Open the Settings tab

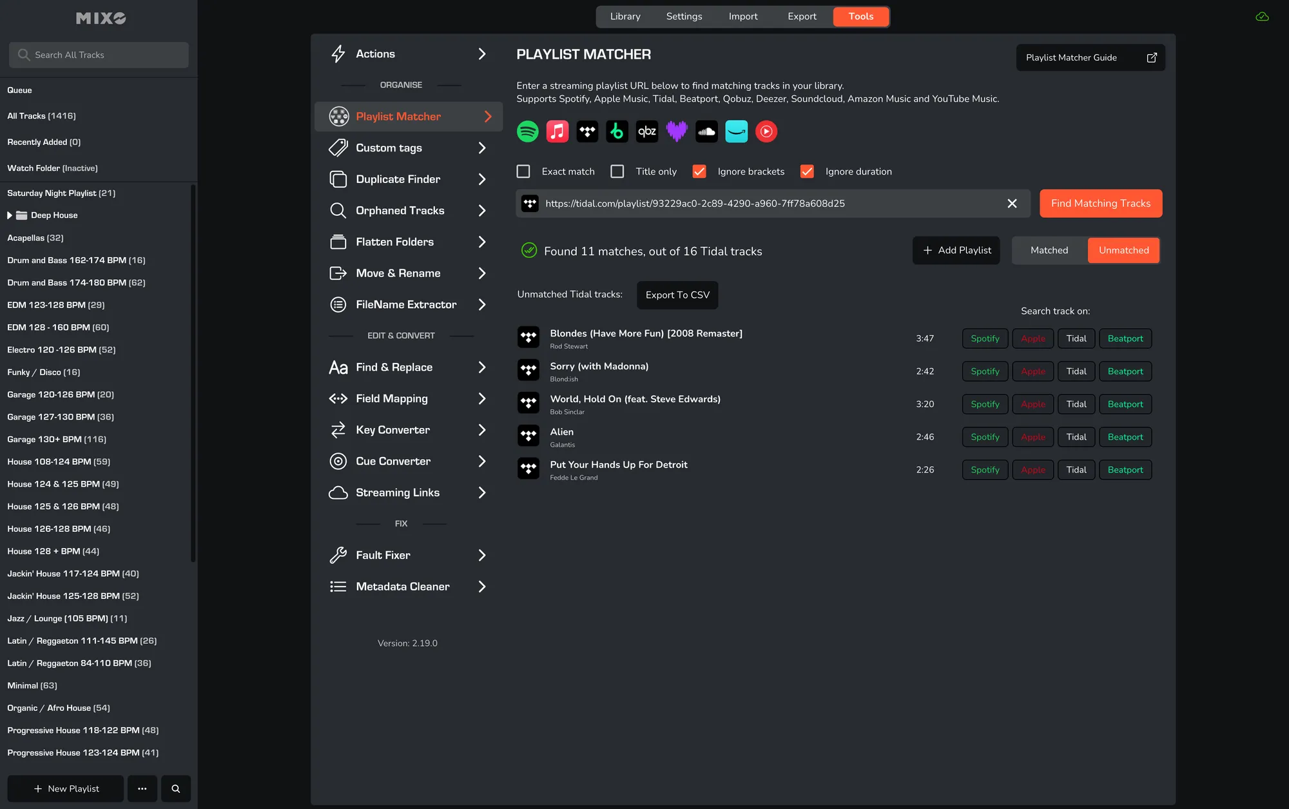pyautogui.click(x=684, y=17)
